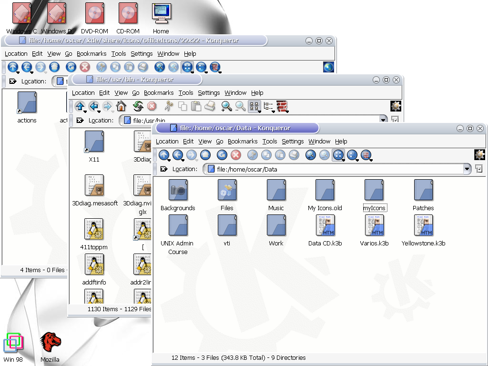Select Icon View in /usr/bin Konqueror toolbar
The width and height of the screenshot is (488, 366).
coord(254,106)
